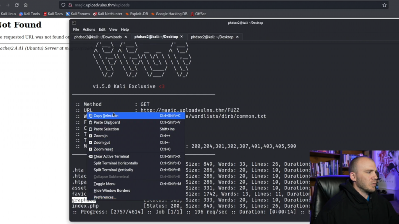This screenshot has width=399, height=224.
Task: Select Hide Window Borders
Action: 136,191
